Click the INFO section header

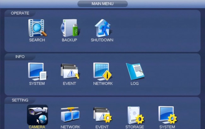coord(20,57)
